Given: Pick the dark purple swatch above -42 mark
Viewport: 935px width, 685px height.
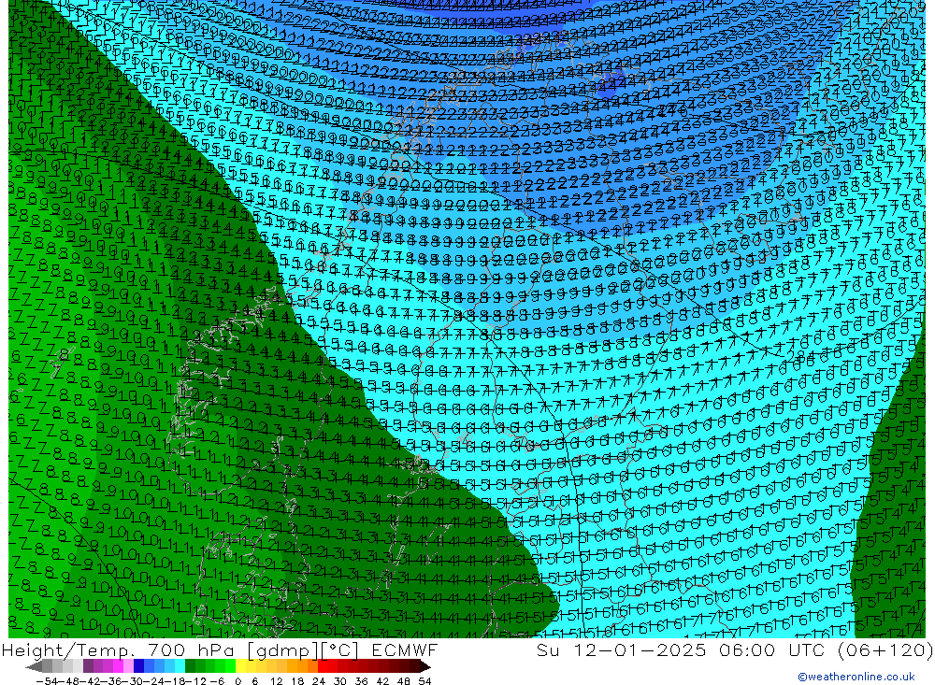Looking at the screenshot, I should [x=88, y=666].
